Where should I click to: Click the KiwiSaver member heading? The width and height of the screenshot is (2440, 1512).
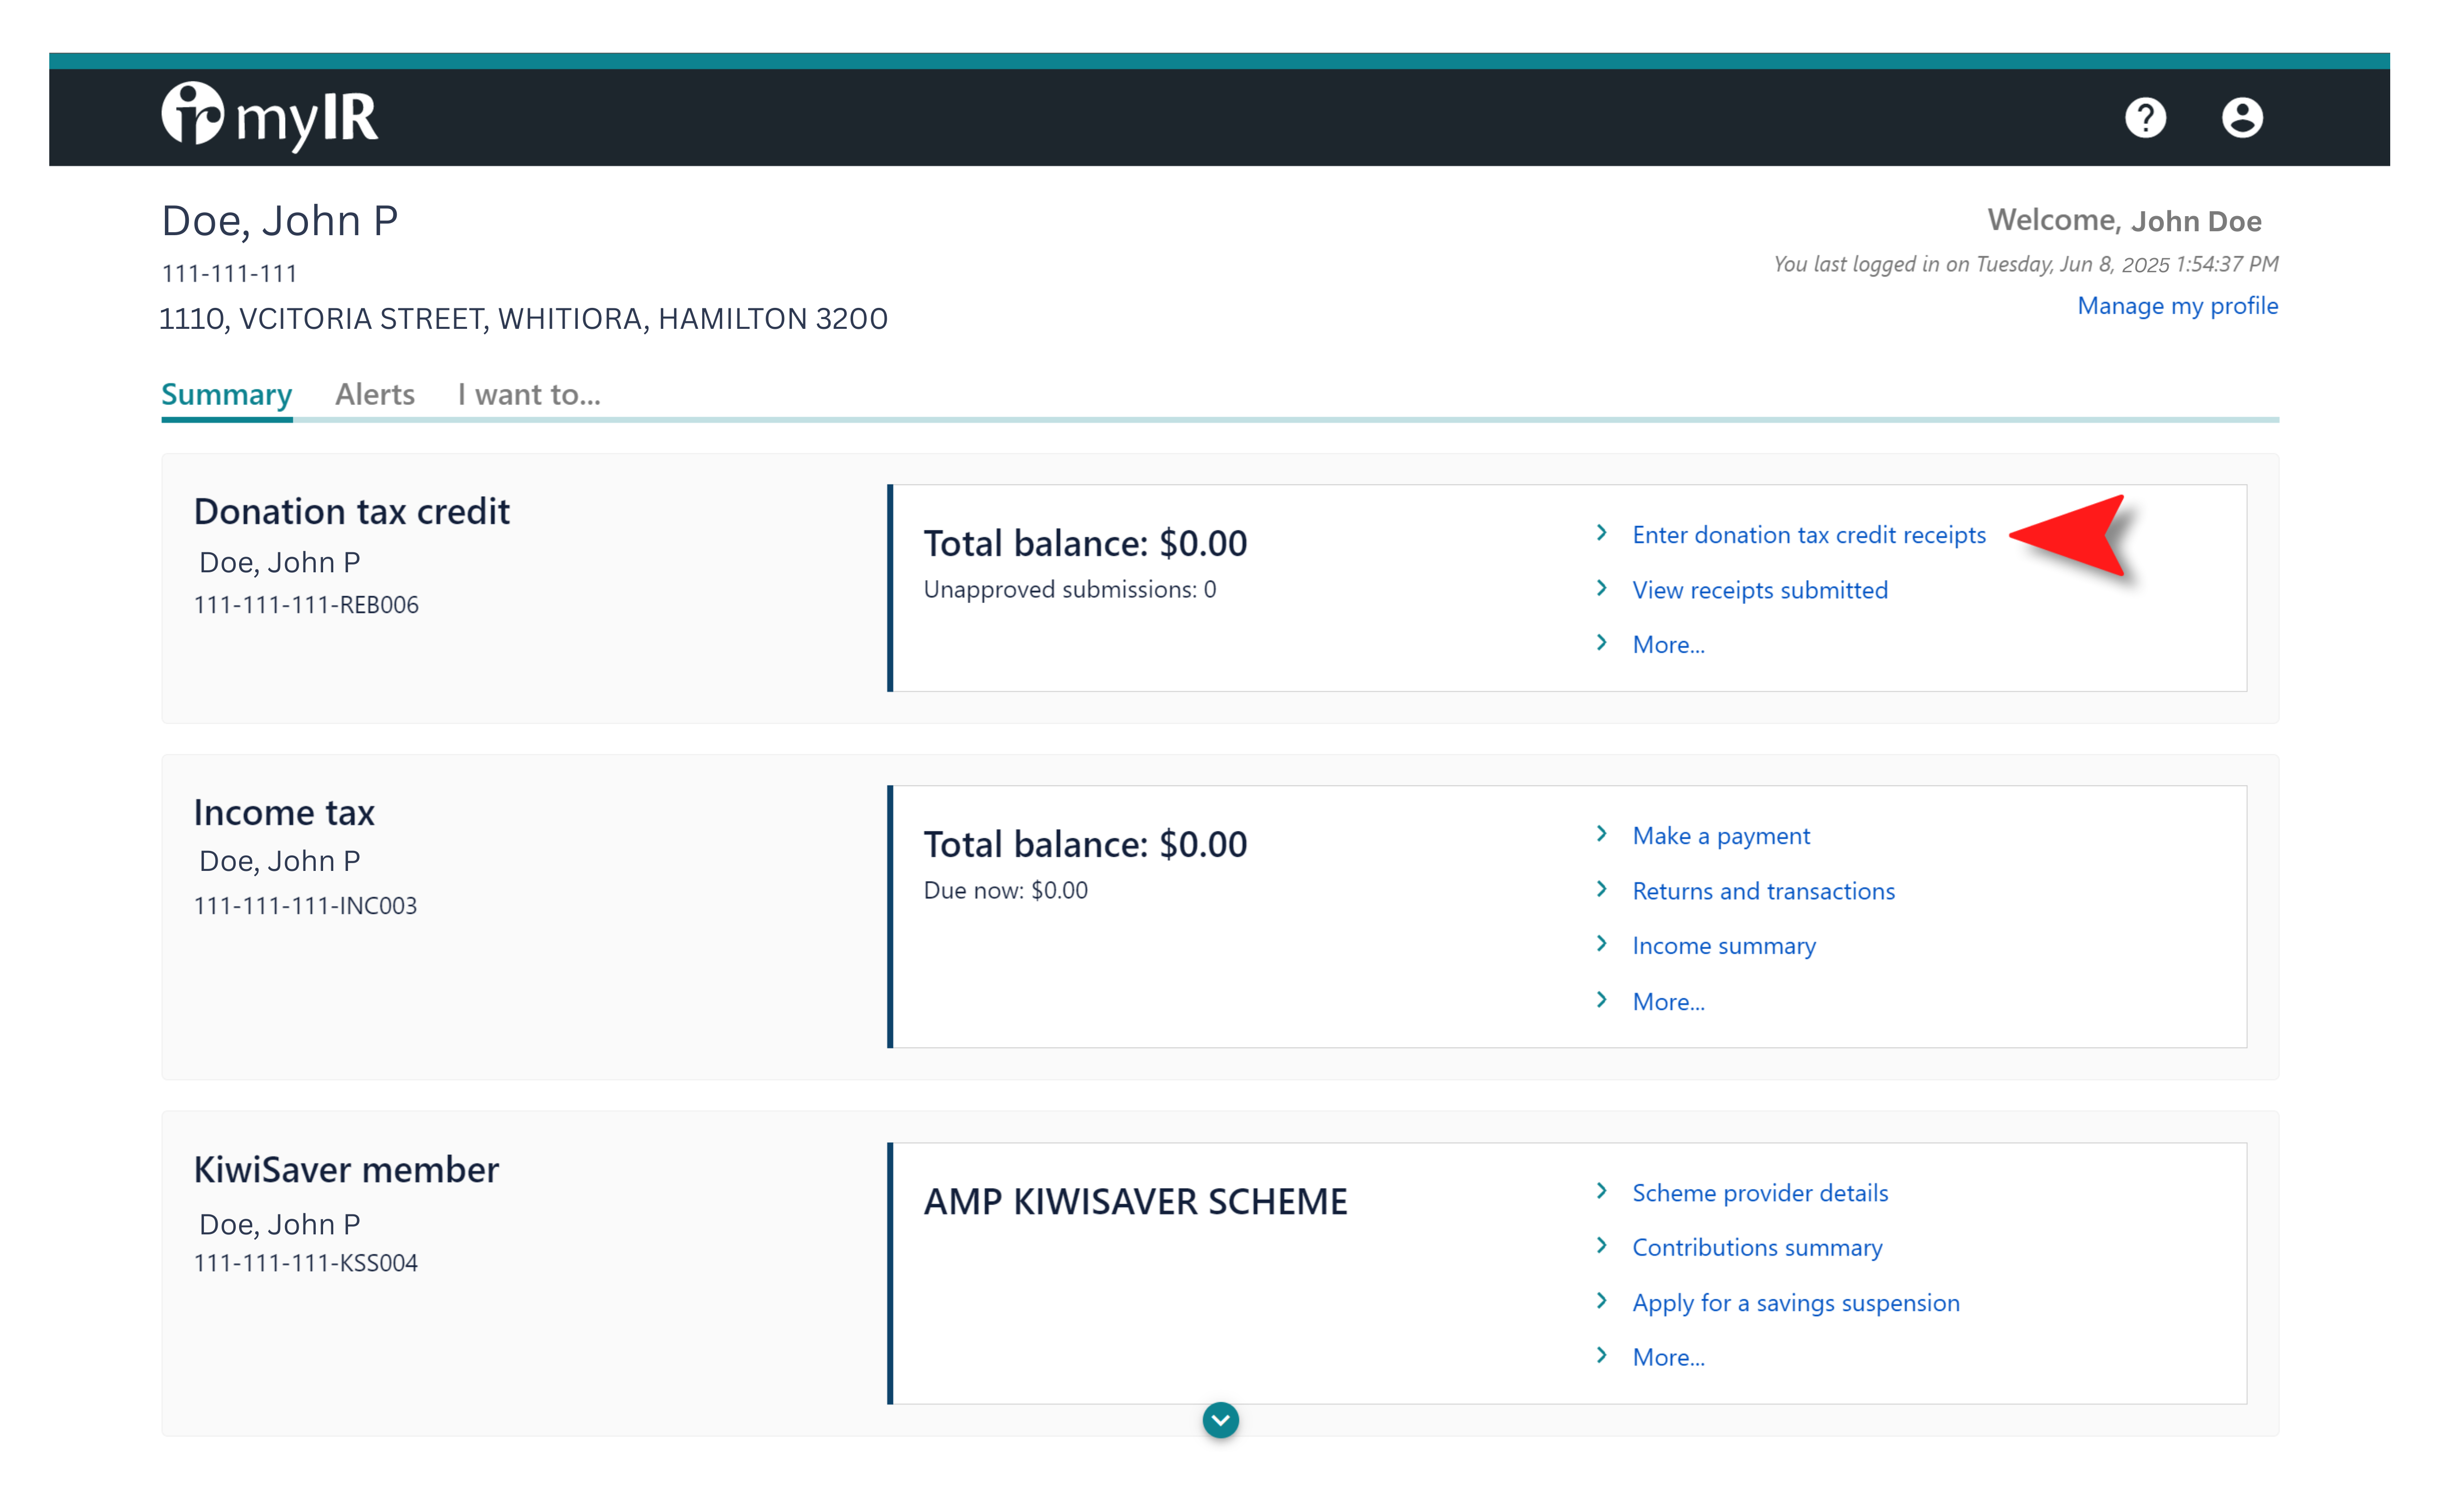[345, 1169]
